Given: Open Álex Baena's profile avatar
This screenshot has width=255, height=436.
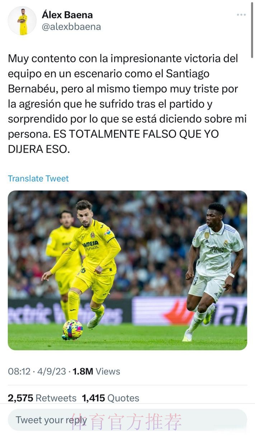Looking at the screenshot, I should pyautogui.click(x=22, y=21).
